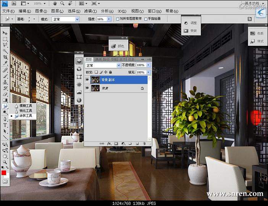Image resolution: width=268 pixels, height=206 pixels.
Task: Select the Move tool
Action: tap(5, 33)
